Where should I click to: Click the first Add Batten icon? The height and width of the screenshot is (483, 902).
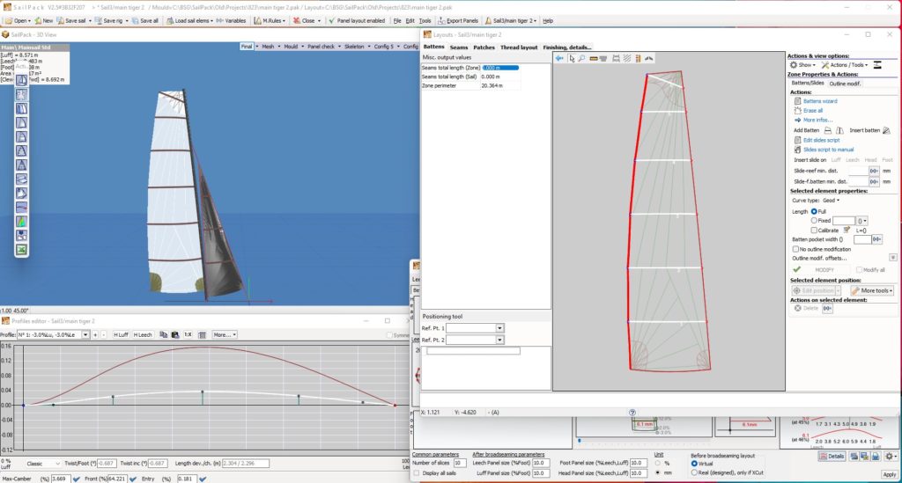(827, 130)
